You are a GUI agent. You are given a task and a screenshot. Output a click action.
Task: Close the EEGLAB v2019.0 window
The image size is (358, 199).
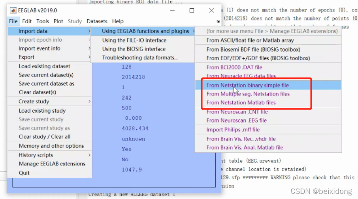(212, 11)
